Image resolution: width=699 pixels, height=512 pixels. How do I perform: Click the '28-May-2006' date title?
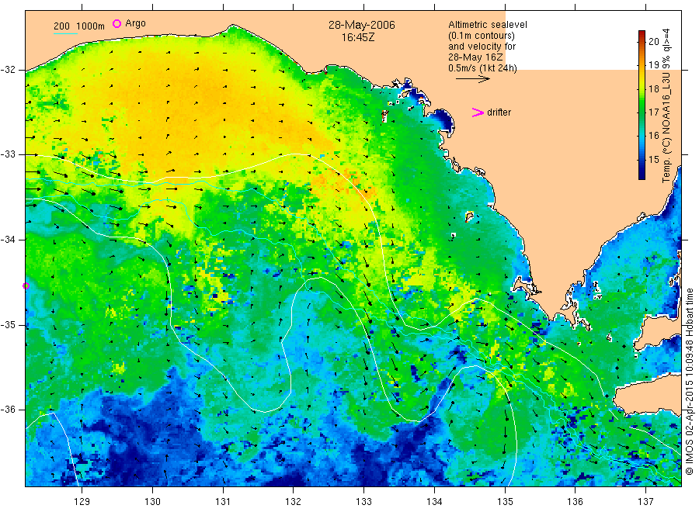361,26
